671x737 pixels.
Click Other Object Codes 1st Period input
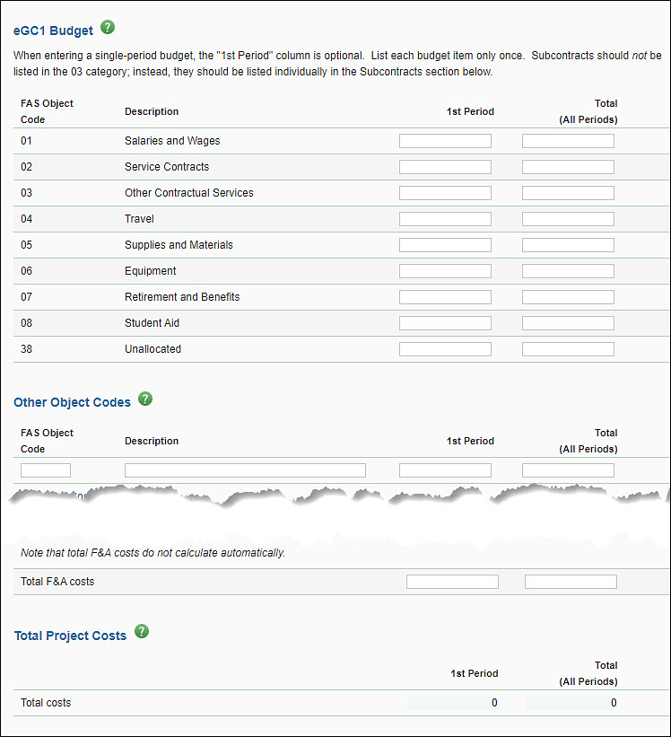tap(445, 470)
